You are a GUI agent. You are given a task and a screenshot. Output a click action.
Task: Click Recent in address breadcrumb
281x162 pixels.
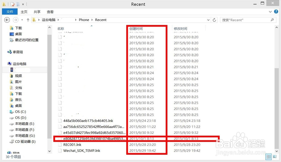[101, 20]
